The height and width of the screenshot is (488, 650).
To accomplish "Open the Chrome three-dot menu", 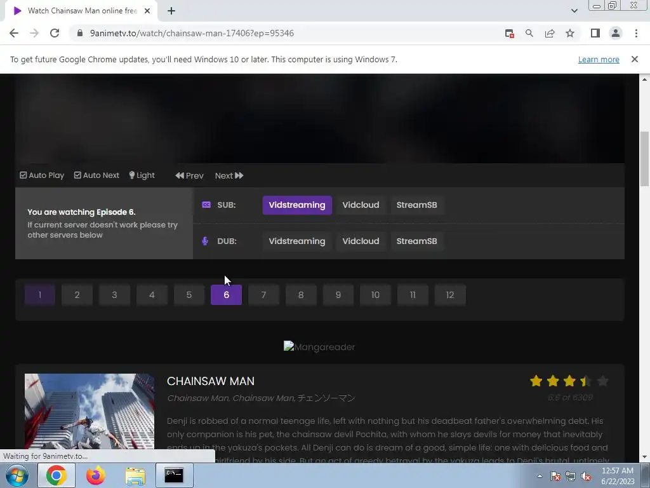I will 636,33.
